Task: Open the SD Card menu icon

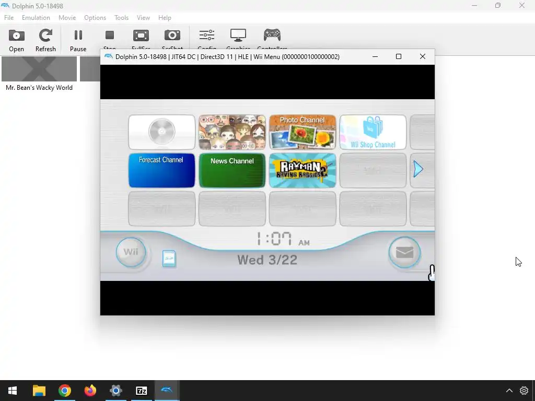Action: [x=169, y=259]
